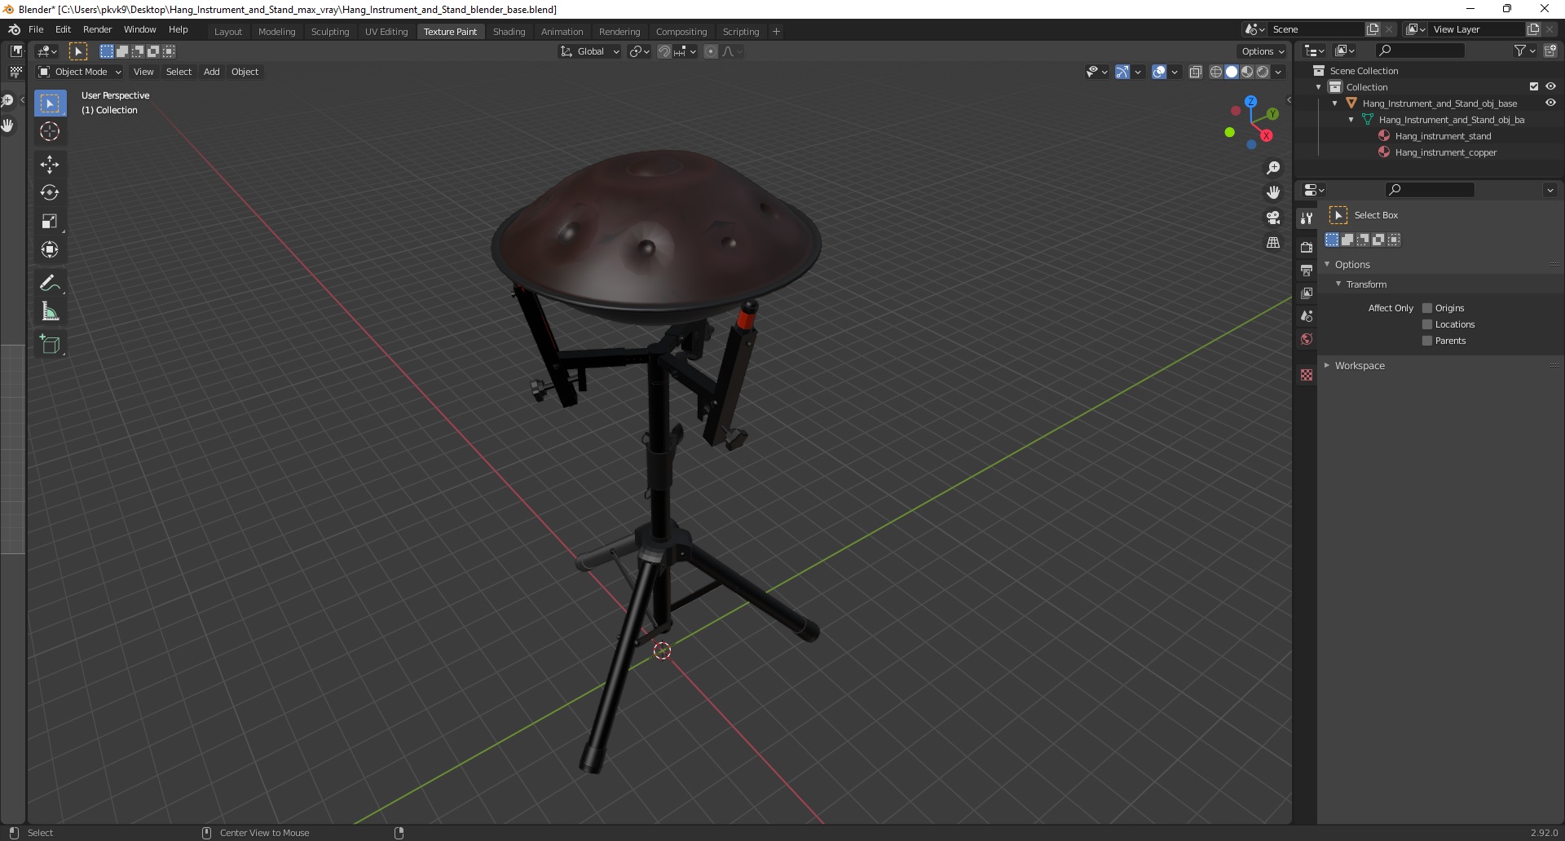Click the new collection icon in the outliner header
Screen dimensions: 1565x841
tap(1550, 51)
